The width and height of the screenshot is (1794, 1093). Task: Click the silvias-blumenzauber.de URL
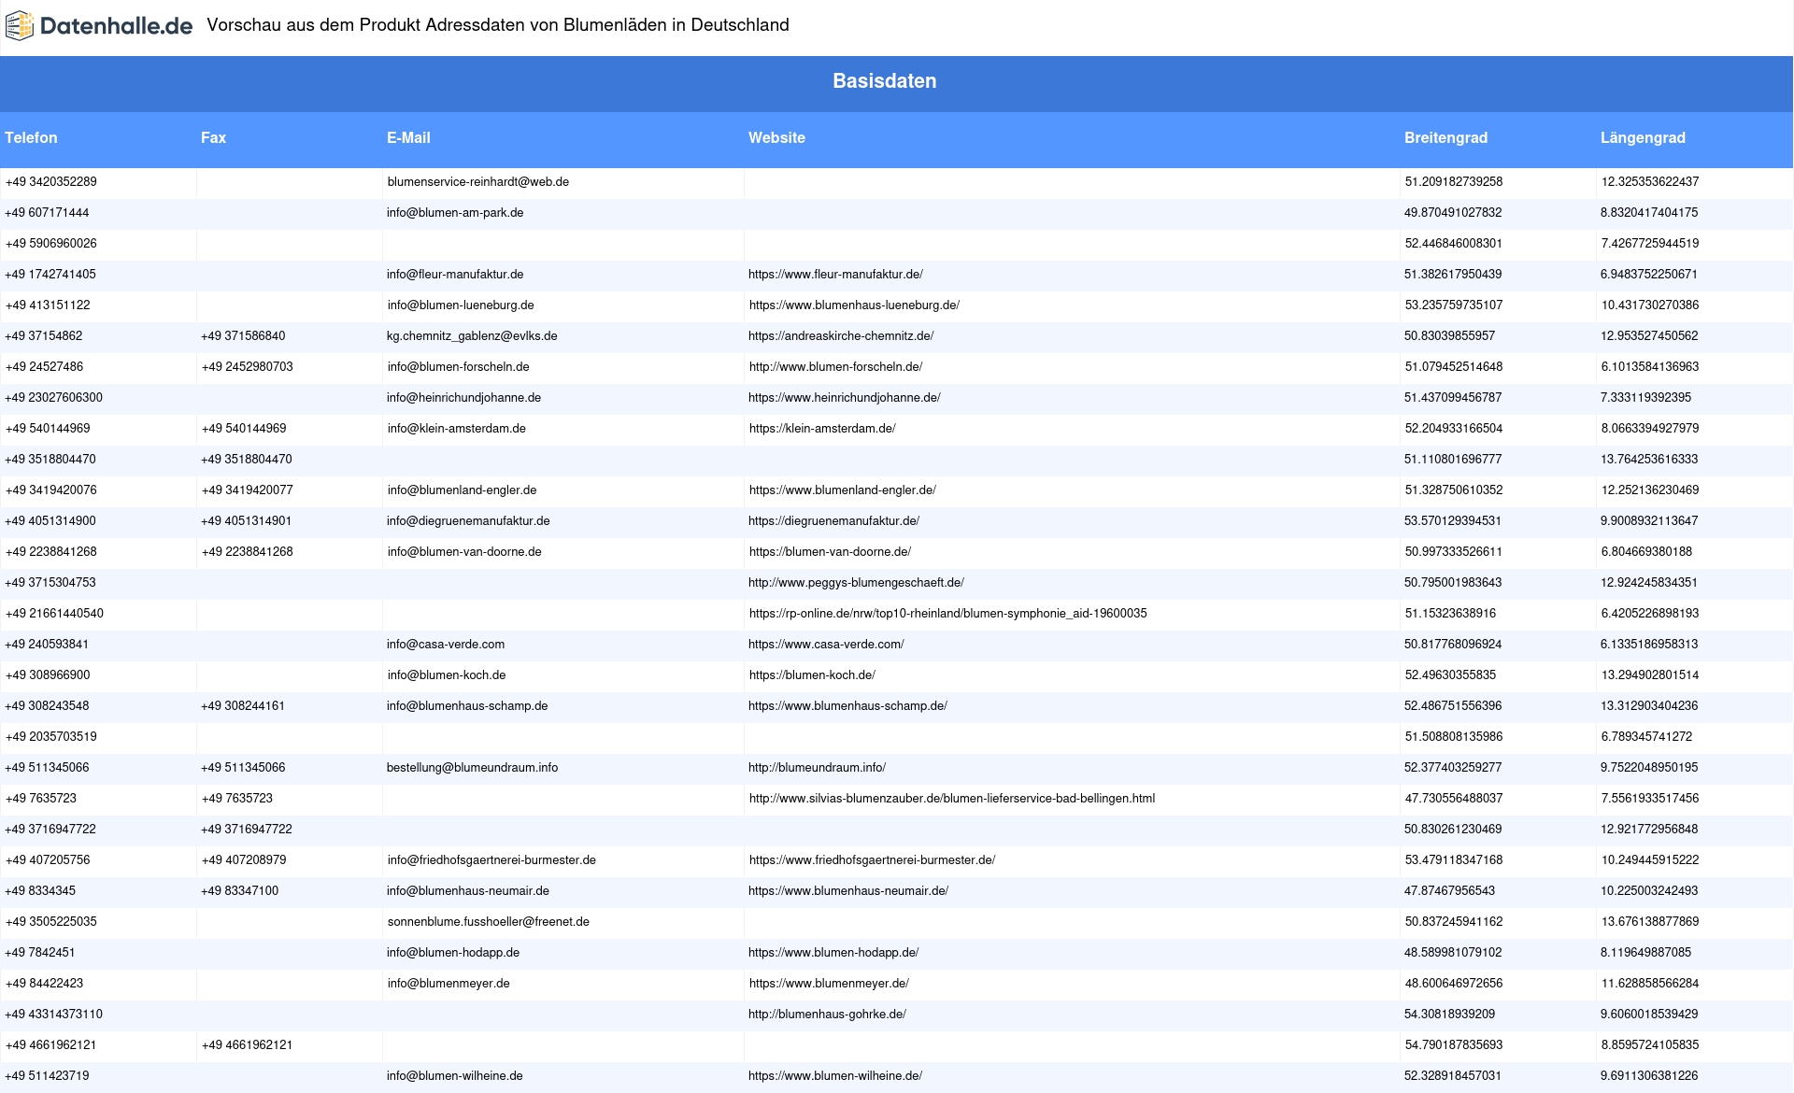coord(952,799)
